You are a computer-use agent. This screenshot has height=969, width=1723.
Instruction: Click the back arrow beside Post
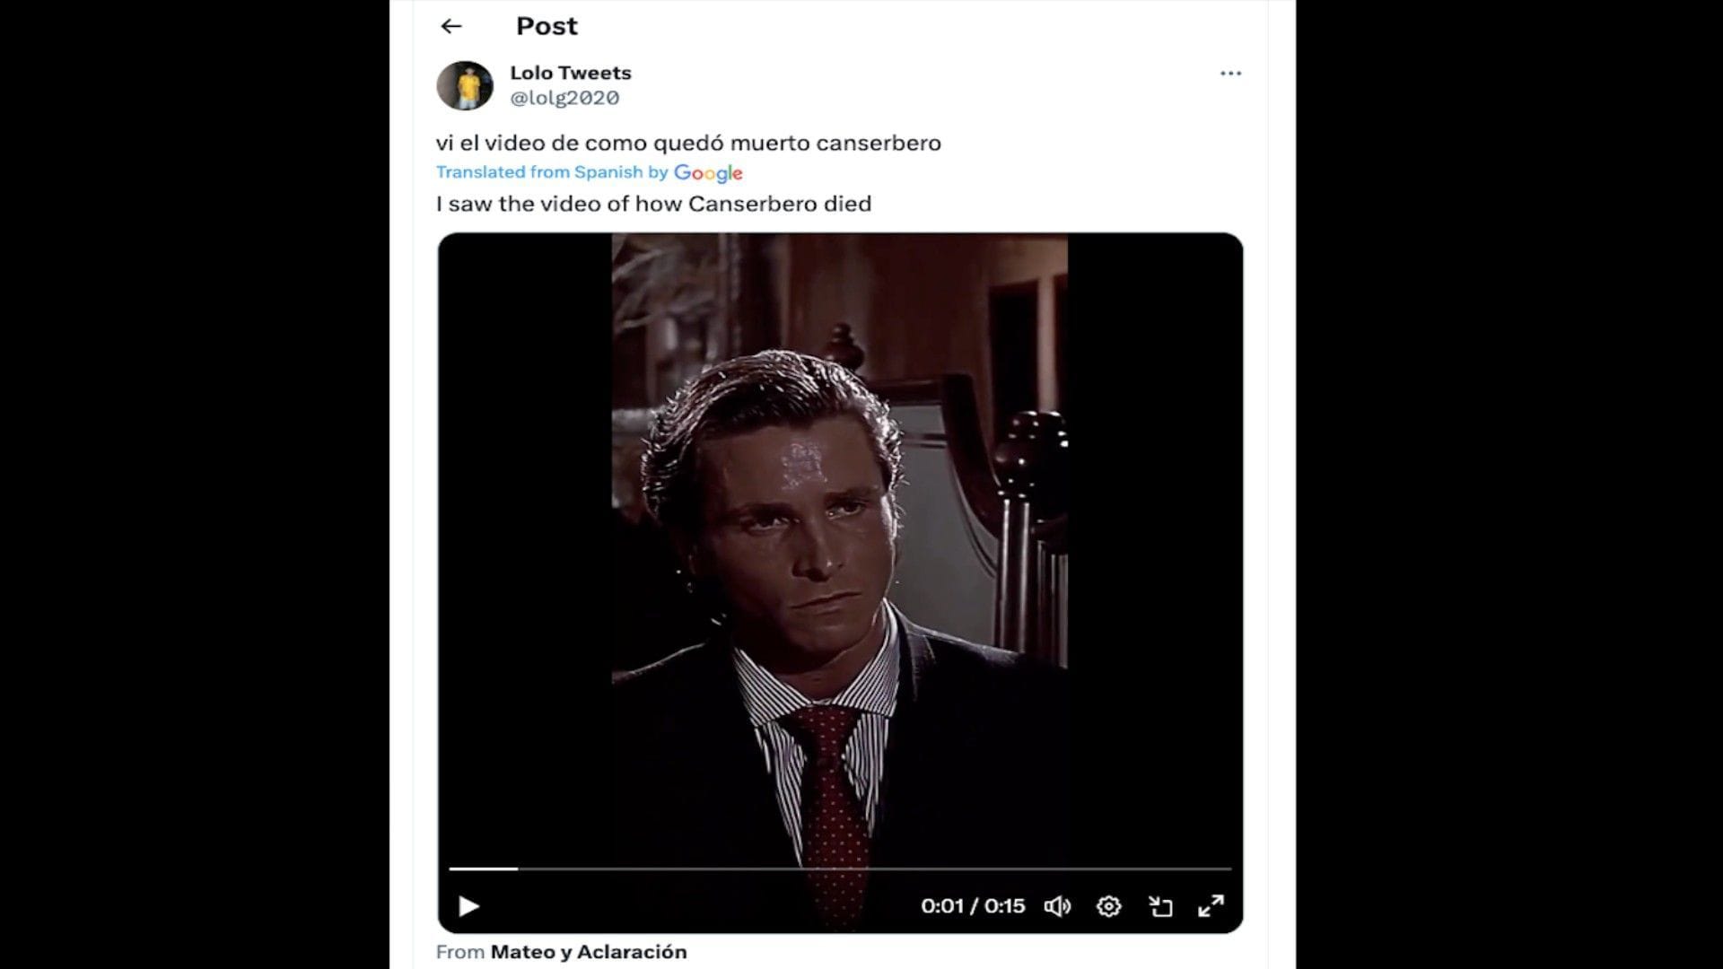coord(451,26)
